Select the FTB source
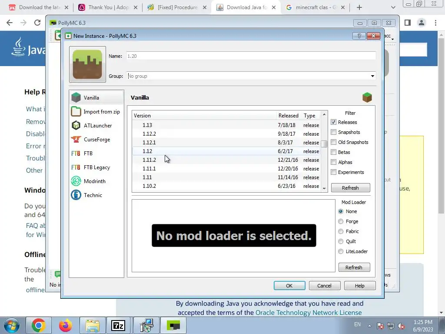Image resolution: width=445 pixels, height=334 pixels. 96,154
